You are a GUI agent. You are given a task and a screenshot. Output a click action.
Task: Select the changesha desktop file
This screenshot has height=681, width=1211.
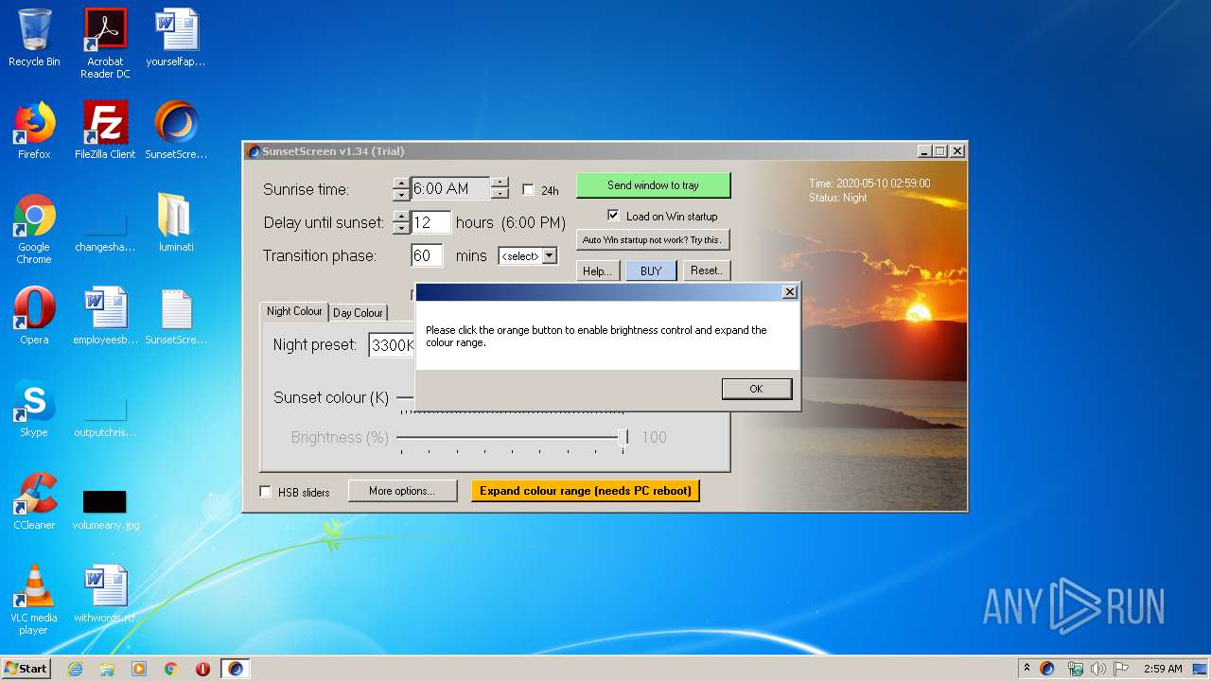[x=105, y=228]
